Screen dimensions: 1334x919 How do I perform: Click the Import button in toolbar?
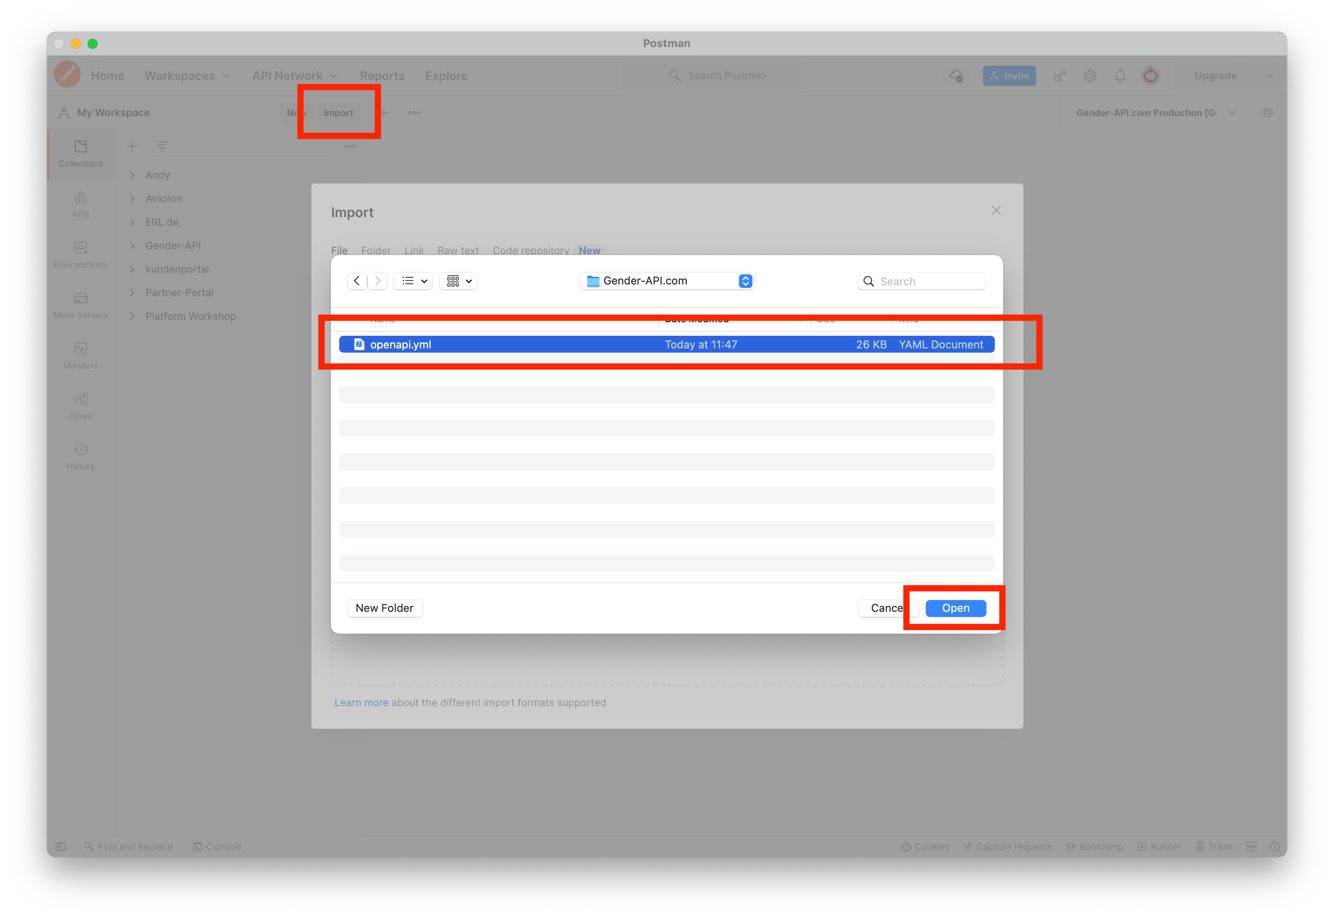[339, 112]
